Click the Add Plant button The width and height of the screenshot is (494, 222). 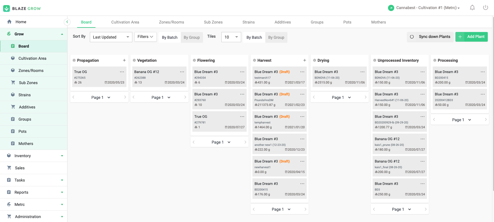coord(471,37)
